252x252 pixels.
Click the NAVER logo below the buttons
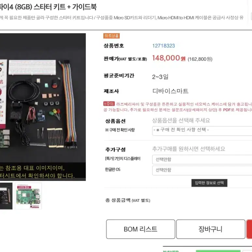171,251
